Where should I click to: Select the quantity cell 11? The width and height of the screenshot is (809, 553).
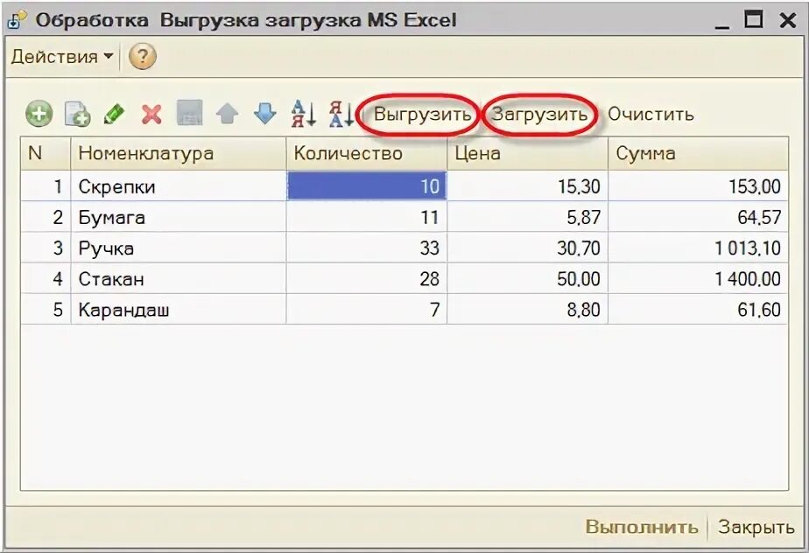point(366,217)
